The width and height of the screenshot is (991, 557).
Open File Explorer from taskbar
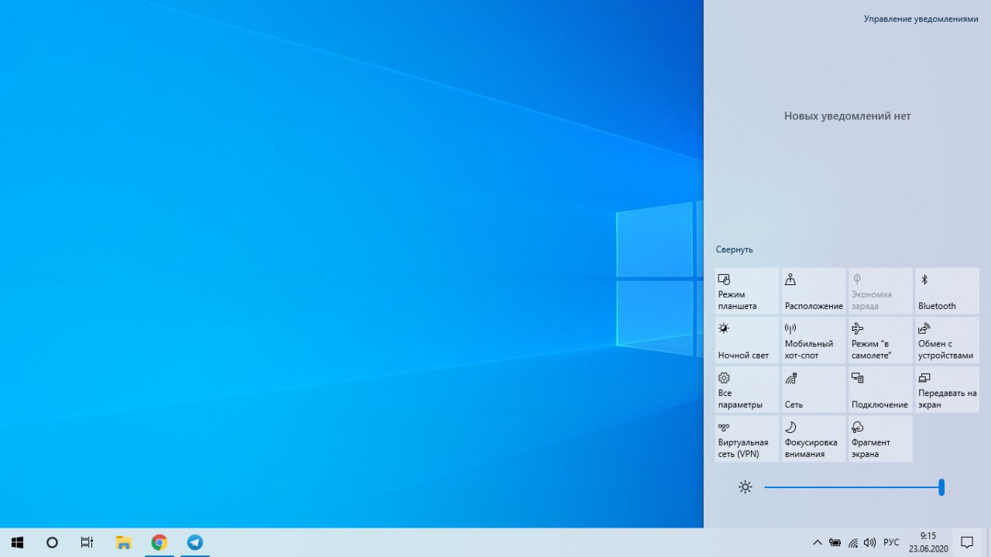(x=123, y=542)
